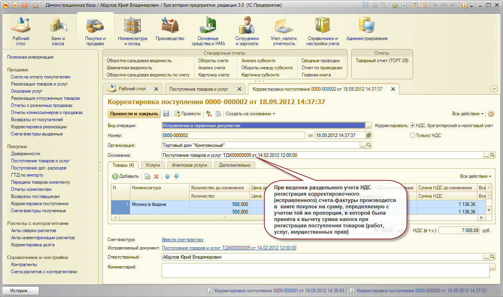Move row down with the blue down arrow
The width and height of the screenshot is (503, 297).
(176, 176)
